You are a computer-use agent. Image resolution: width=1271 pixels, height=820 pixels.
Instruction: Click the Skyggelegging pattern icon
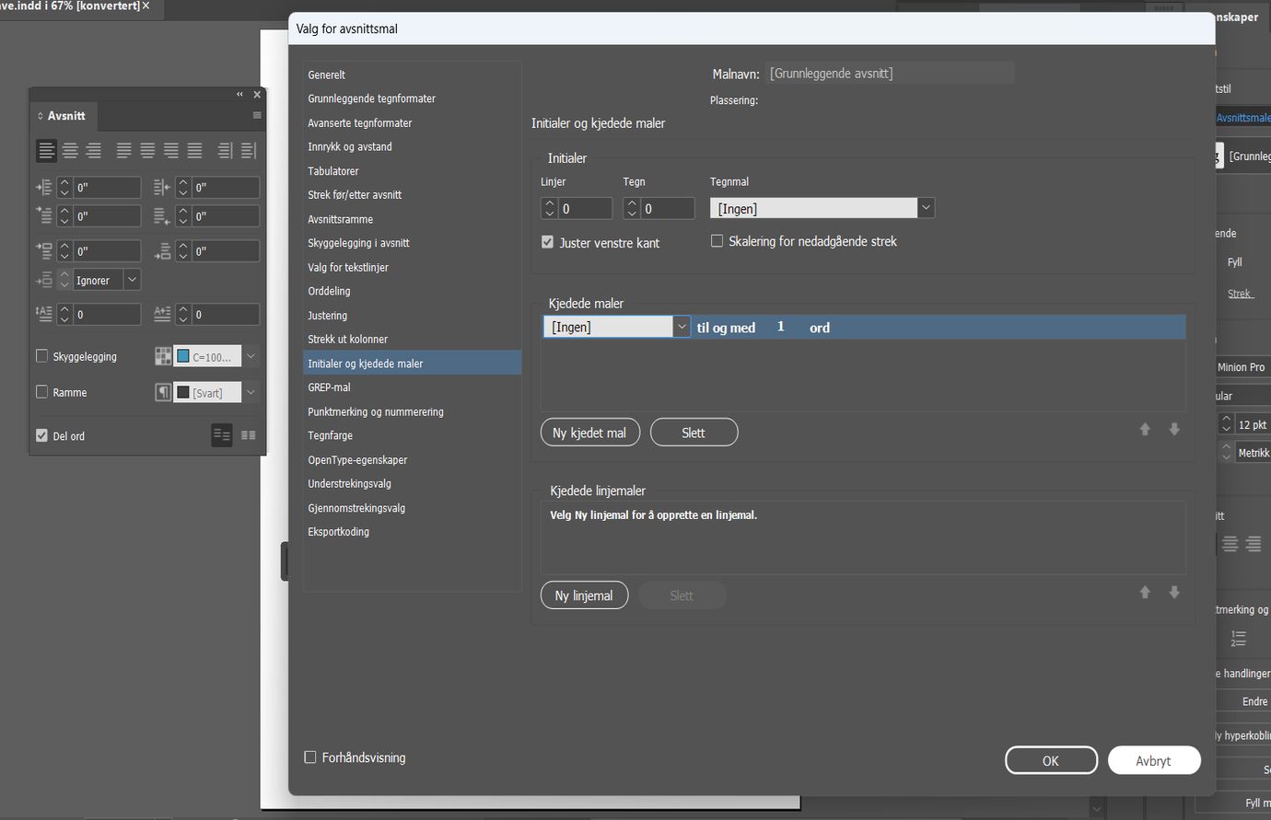(x=163, y=357)
